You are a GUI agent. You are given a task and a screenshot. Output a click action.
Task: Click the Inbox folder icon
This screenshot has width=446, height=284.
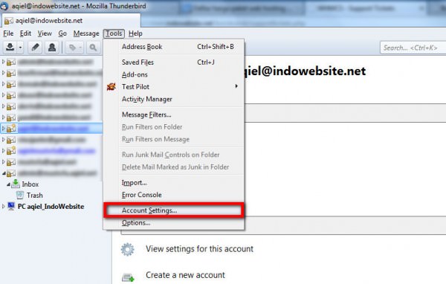point(16,184)
